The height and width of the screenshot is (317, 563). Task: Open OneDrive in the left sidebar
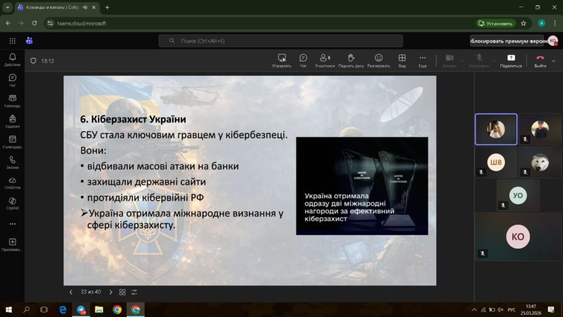[x=12, y=183]
